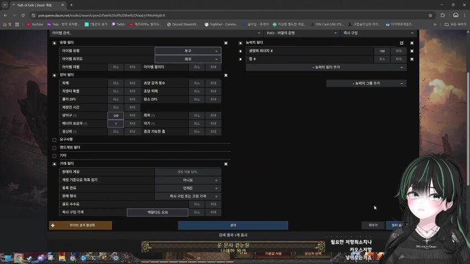
Task: Enable the 기타 filter group
Action: coord(54,156)
